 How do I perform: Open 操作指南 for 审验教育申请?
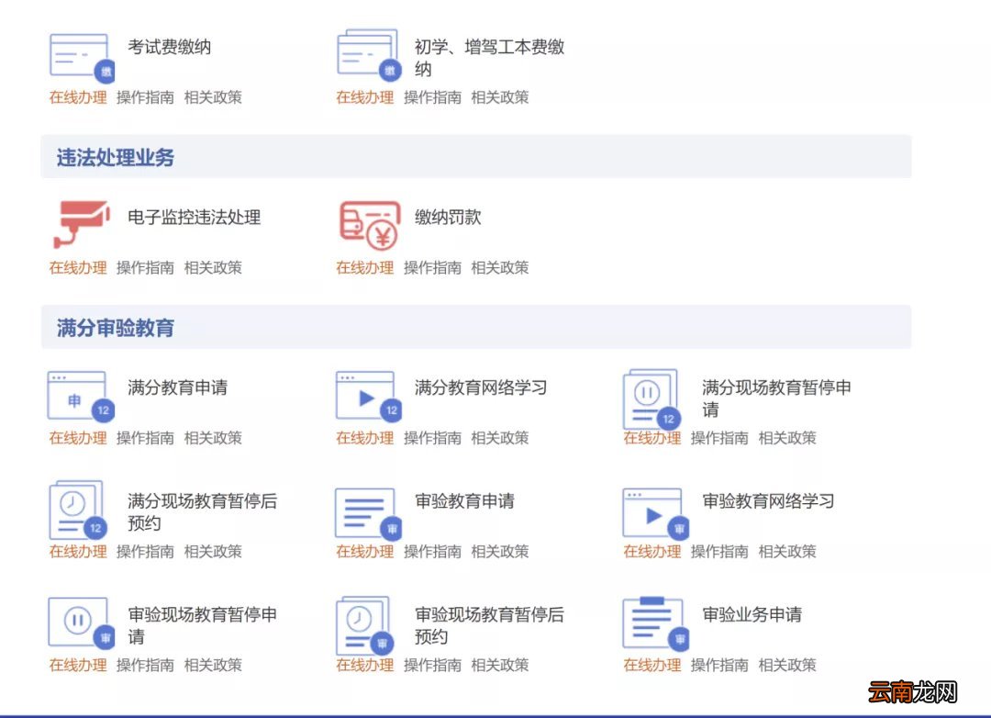pos(432,552)
